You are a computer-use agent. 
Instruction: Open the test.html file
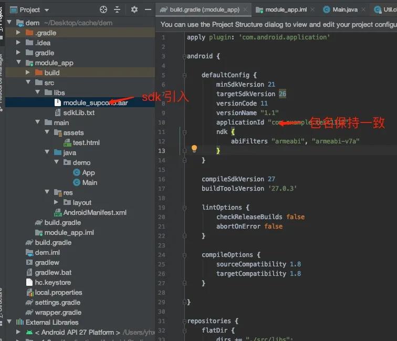pos(86,143)
